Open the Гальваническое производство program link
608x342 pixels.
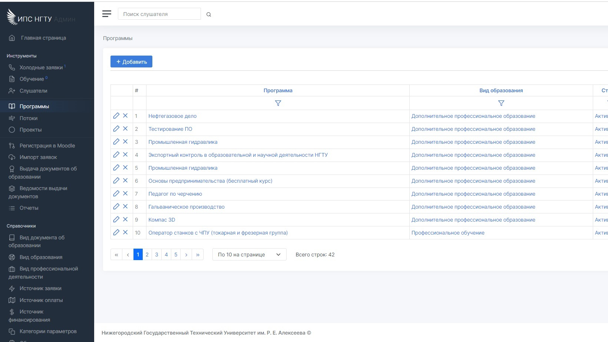186,207
